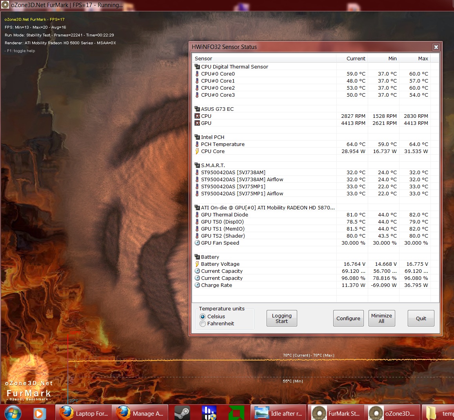
Task: Select the S.M.A.R.T. group icon
Action: click(197, 165)
